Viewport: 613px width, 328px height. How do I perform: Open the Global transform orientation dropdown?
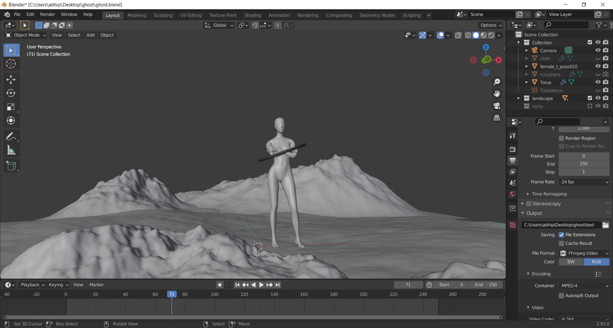click(219, 25)
